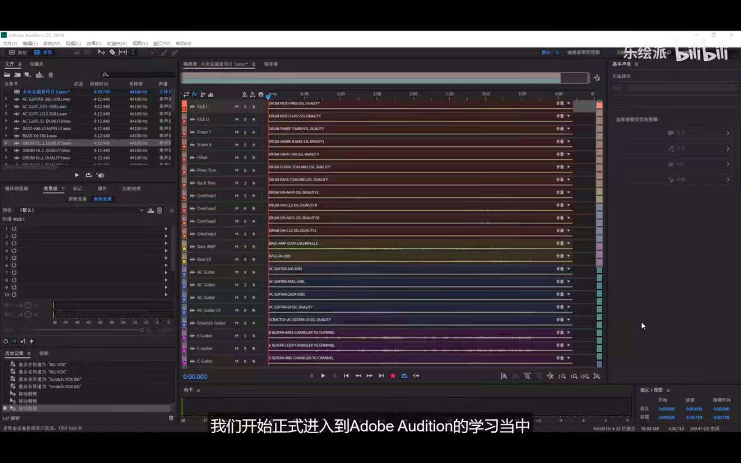Select the 音轨效果 track effects button
This screenshot has height=463, width=741.
pyautogui.click(x=102, y=199)
